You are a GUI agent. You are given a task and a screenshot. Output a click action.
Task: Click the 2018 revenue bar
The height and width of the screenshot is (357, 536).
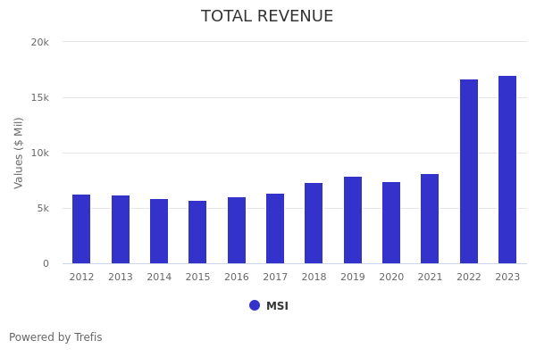coord(314,223)
